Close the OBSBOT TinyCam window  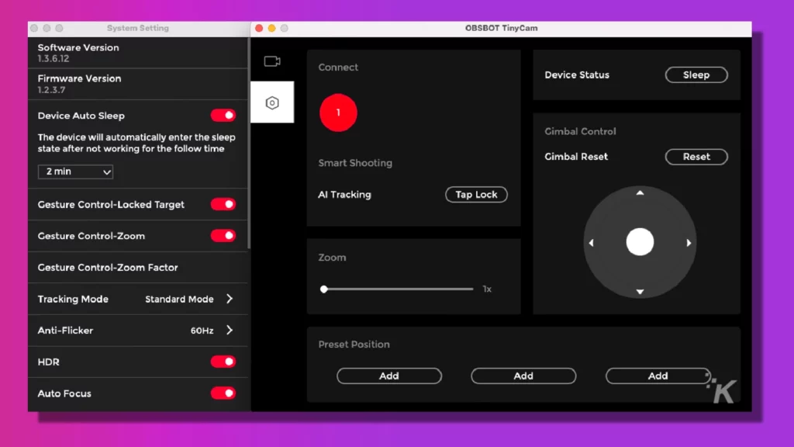tap(259, 29)
